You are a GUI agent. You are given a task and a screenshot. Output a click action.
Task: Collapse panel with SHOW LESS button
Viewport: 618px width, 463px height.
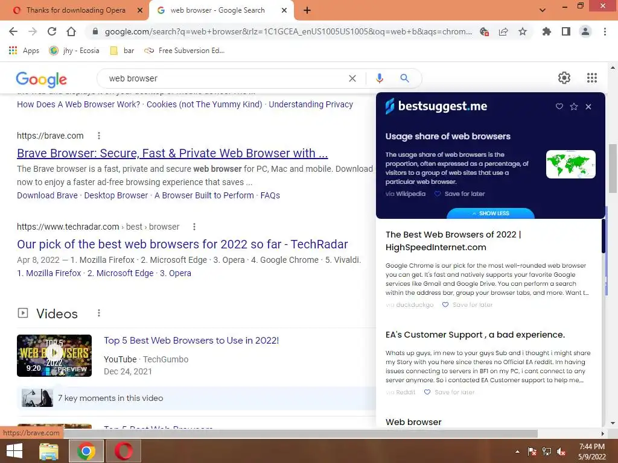tap(491, 213)
